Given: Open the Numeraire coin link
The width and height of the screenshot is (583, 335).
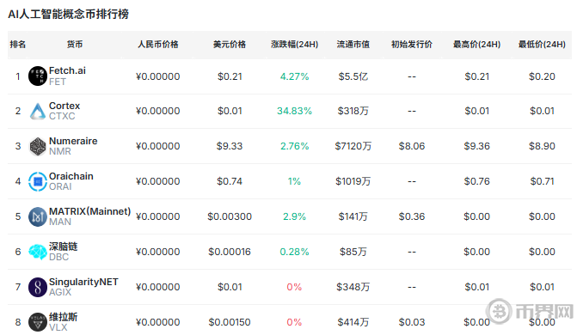Looking at the screenshot, I should tap(73, 141).
